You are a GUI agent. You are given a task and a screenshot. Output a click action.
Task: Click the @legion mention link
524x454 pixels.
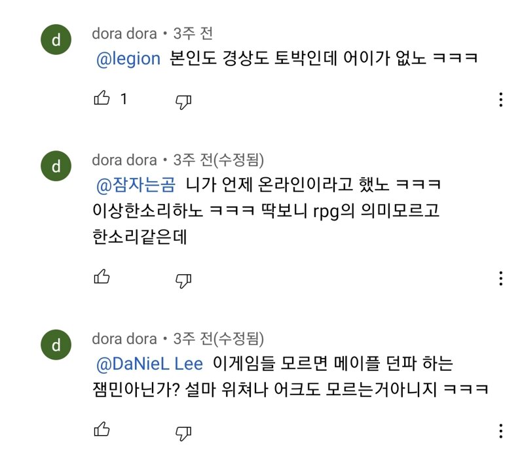(x=128, y=59)
